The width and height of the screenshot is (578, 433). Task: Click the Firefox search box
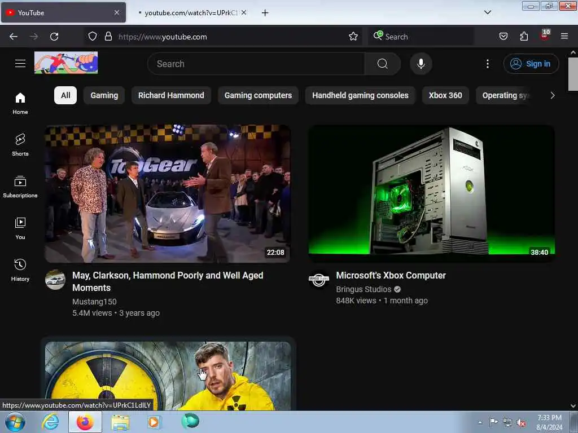[x=421, y=37]
